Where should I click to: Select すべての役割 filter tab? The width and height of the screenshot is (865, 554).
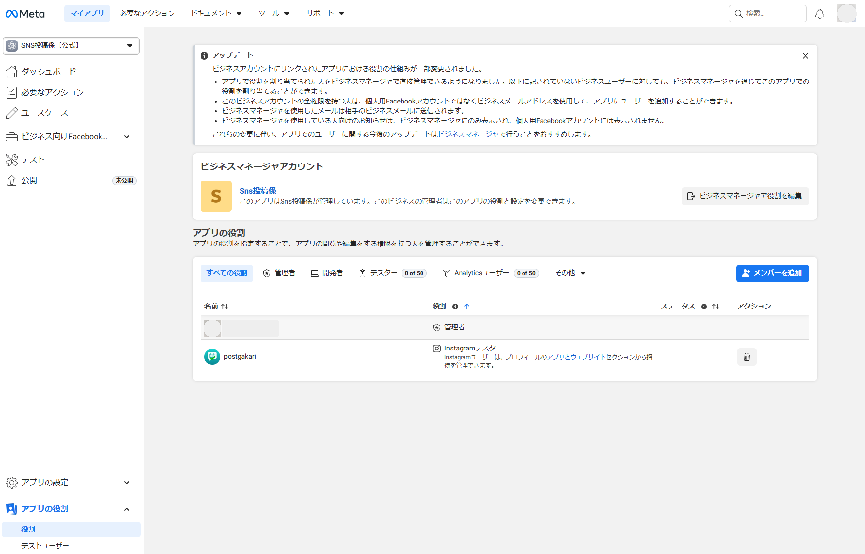(x=227, y=273)
